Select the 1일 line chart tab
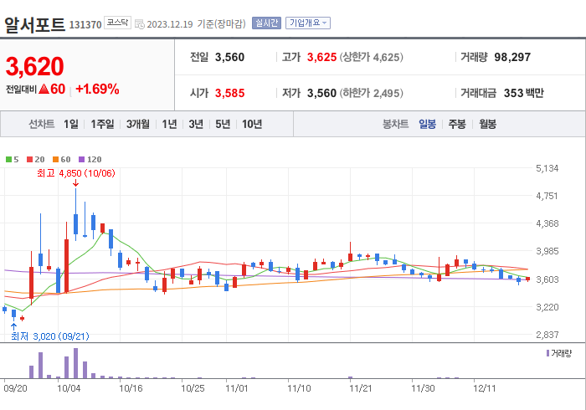The image size is (586, 410). [x=71, y=124]
